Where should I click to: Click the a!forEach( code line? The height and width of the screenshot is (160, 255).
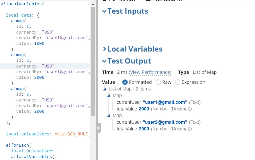[19, 145]
